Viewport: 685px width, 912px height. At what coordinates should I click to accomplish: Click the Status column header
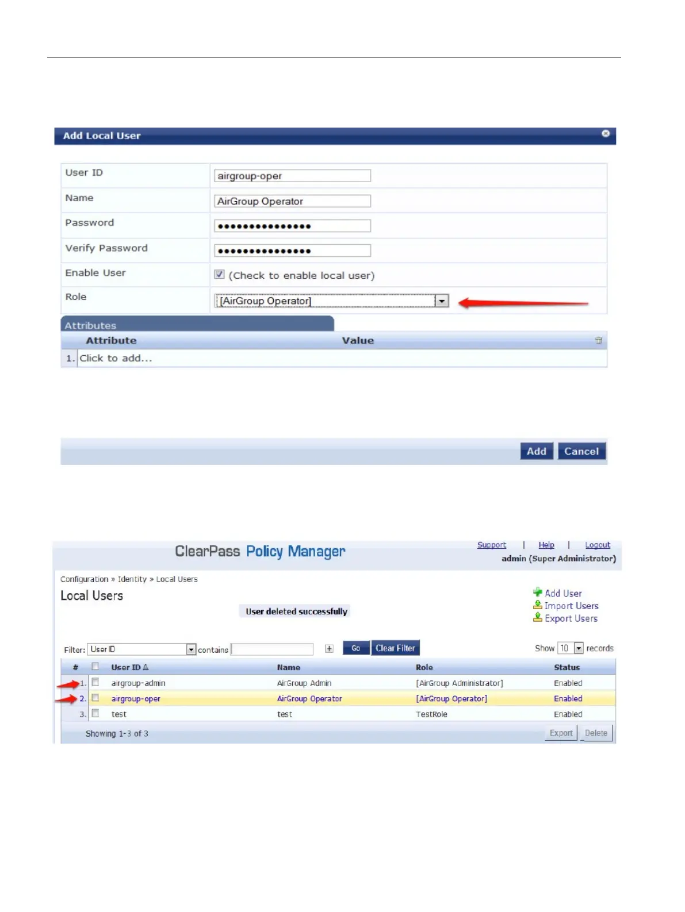[567, 667]
